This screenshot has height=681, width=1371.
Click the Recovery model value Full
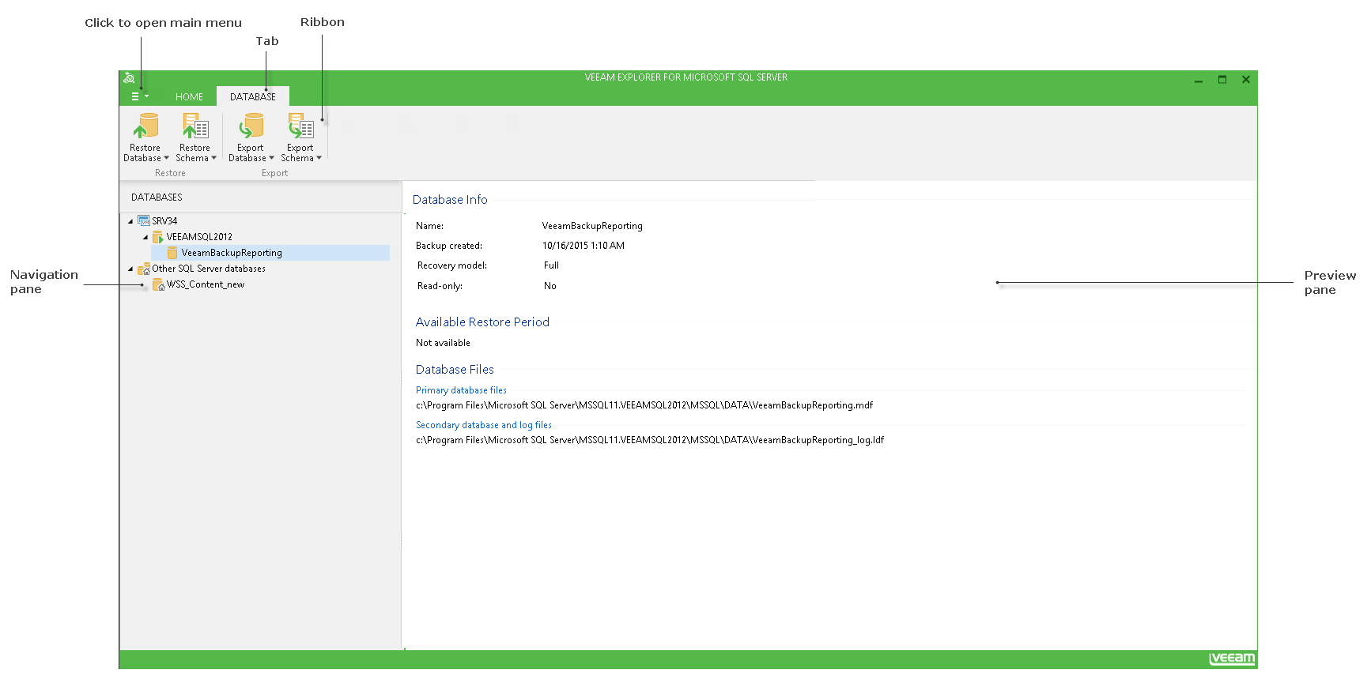click(551, 265)
